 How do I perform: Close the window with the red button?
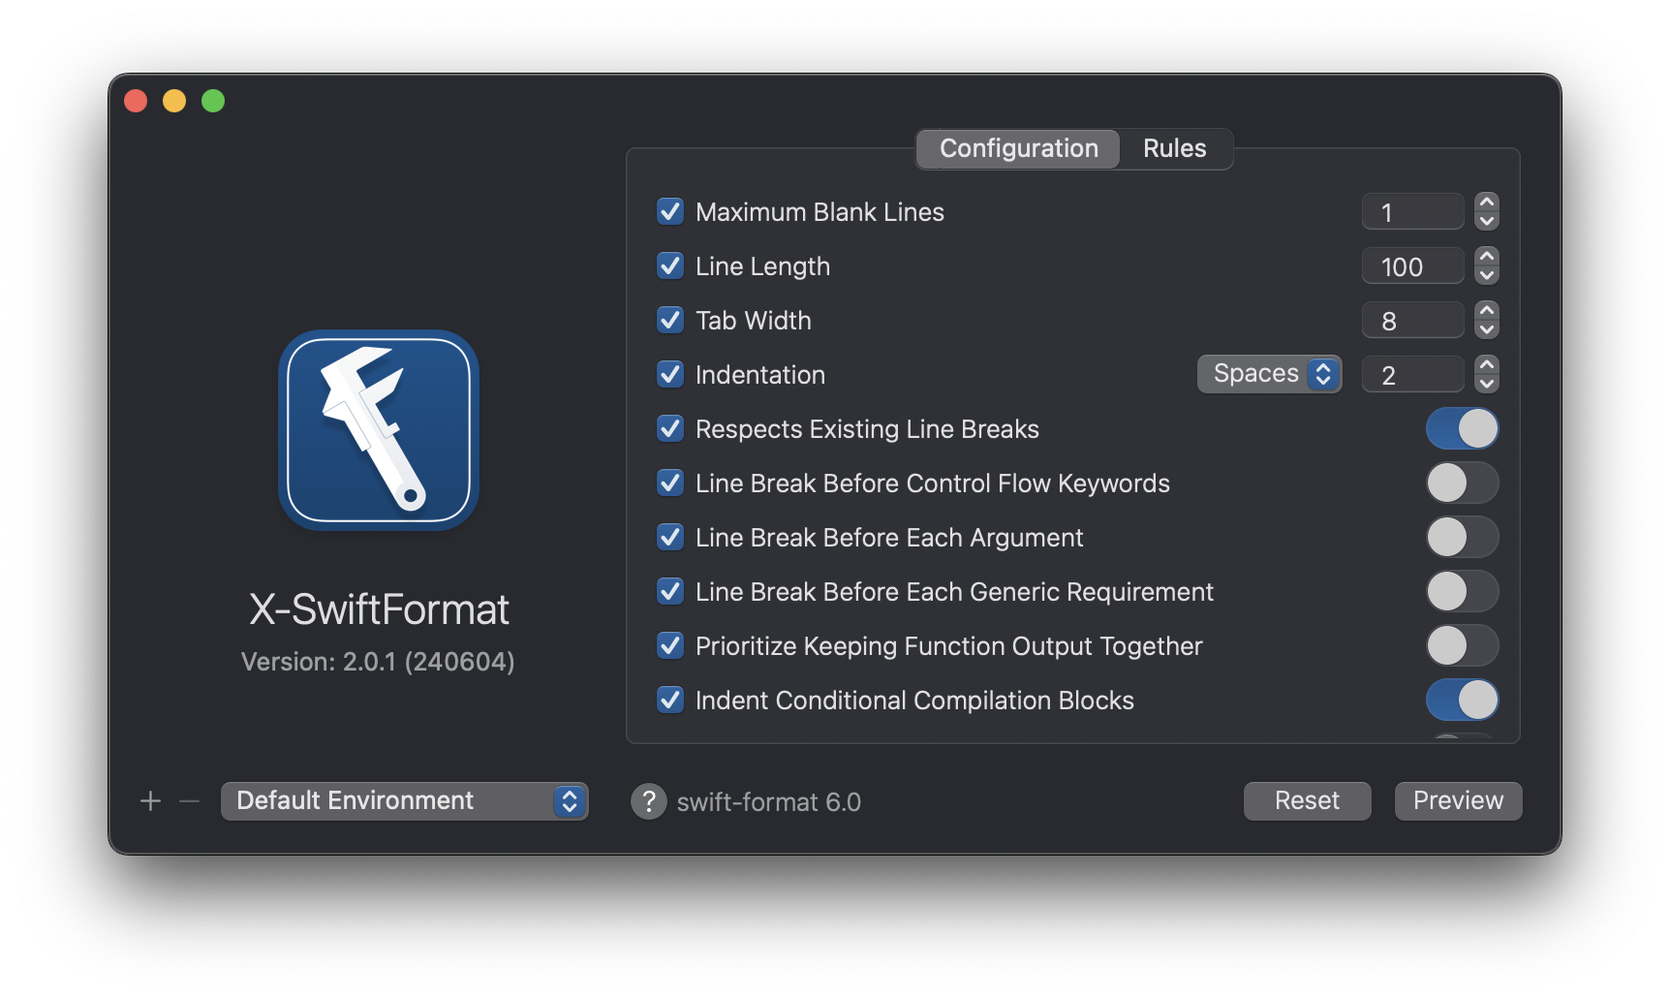(136, 101)
